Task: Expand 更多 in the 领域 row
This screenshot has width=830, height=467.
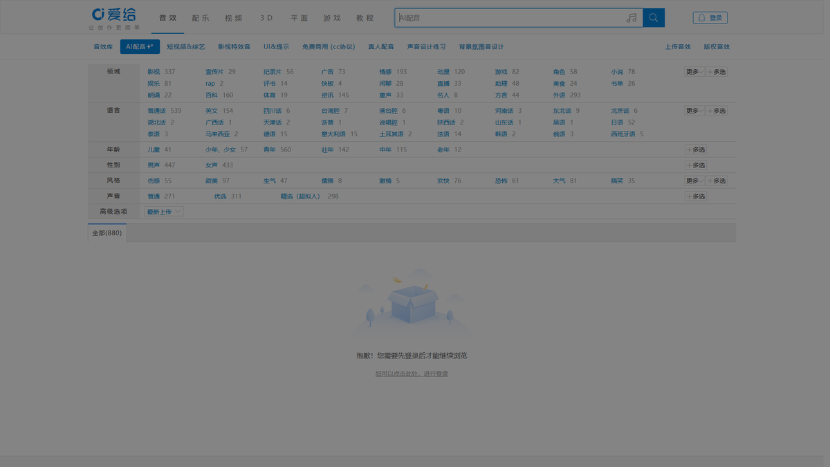Action: 694,72
